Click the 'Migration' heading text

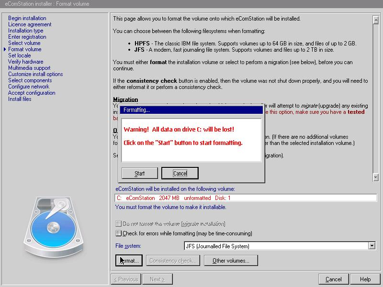(x=125, y=99)
